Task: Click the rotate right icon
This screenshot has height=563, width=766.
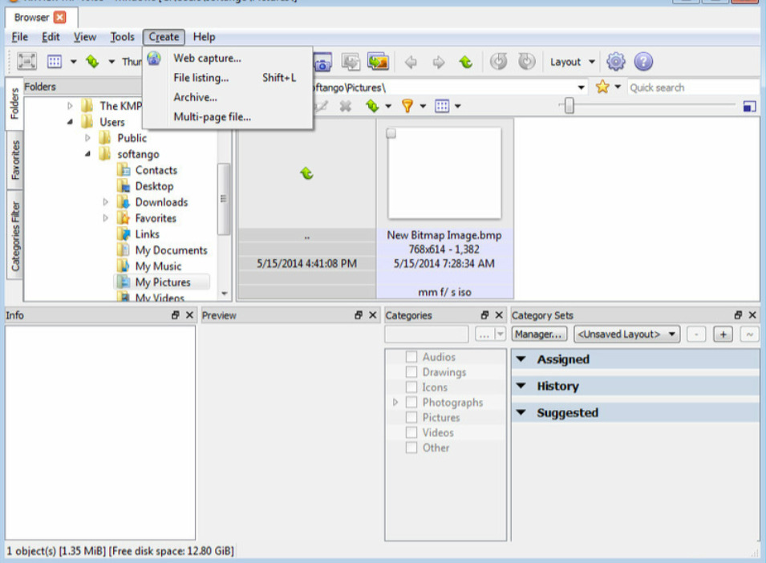Action: click(527, 62)
